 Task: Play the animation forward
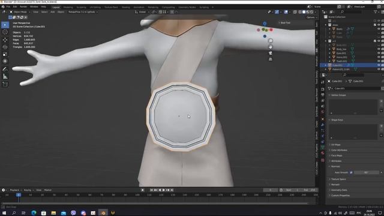pos(164,190)
